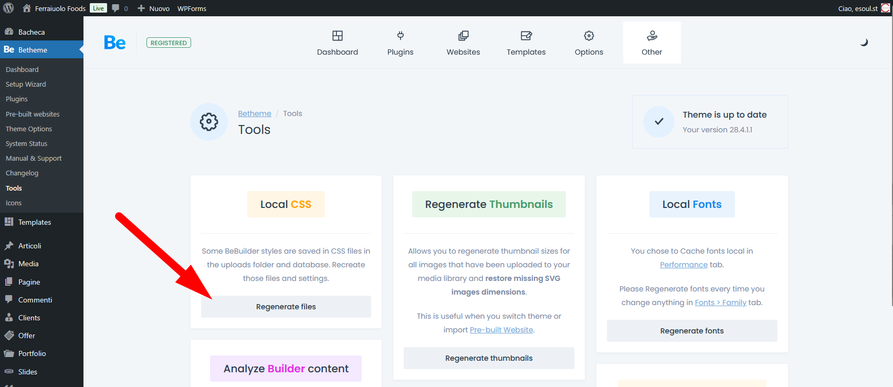Select Theme Options in sidebar
The width and height of the screenshot is (893, 387).
click(x=29, y=129)
